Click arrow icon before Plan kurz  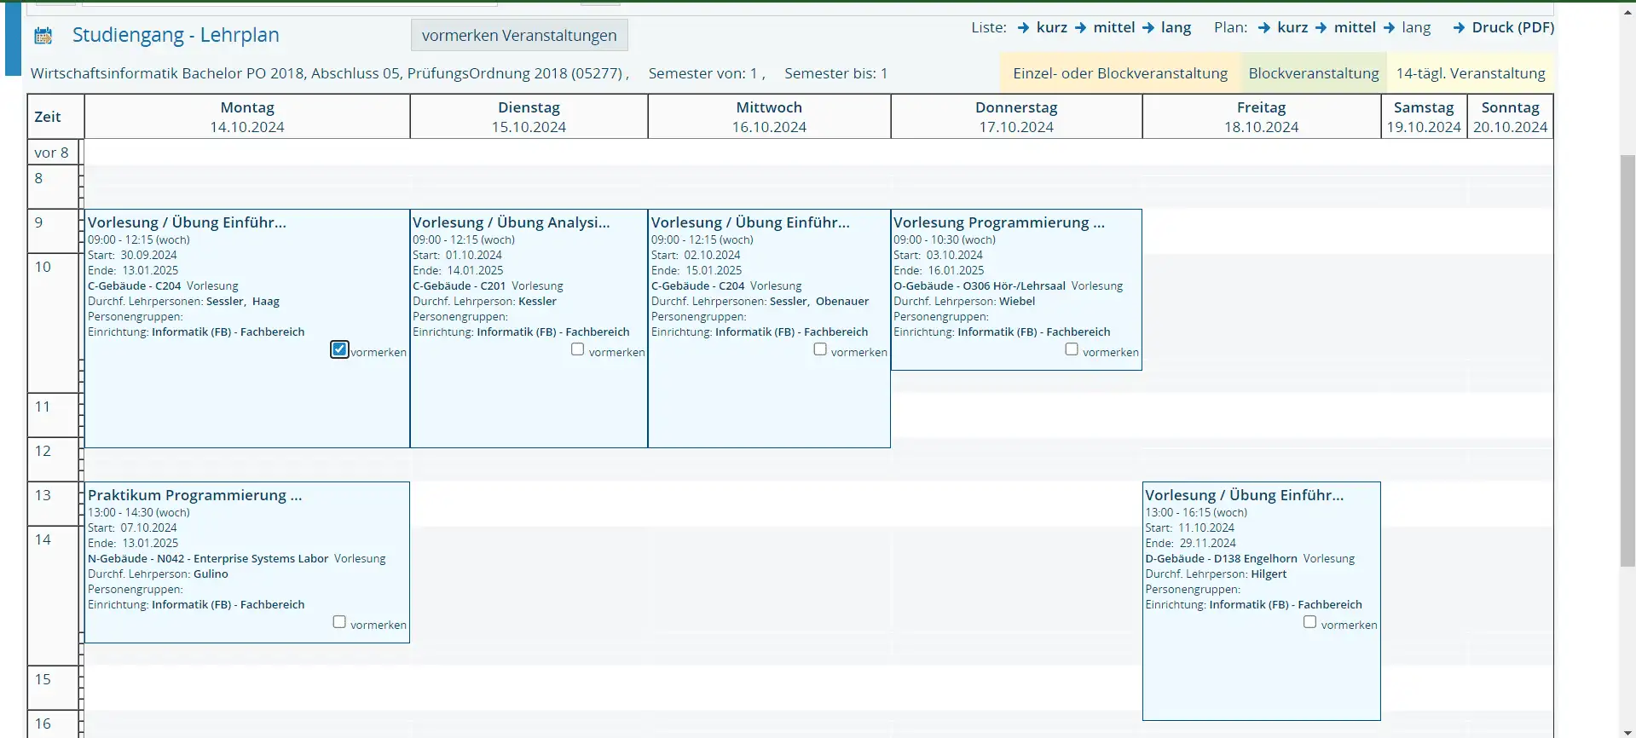(x=1264, y=28)
